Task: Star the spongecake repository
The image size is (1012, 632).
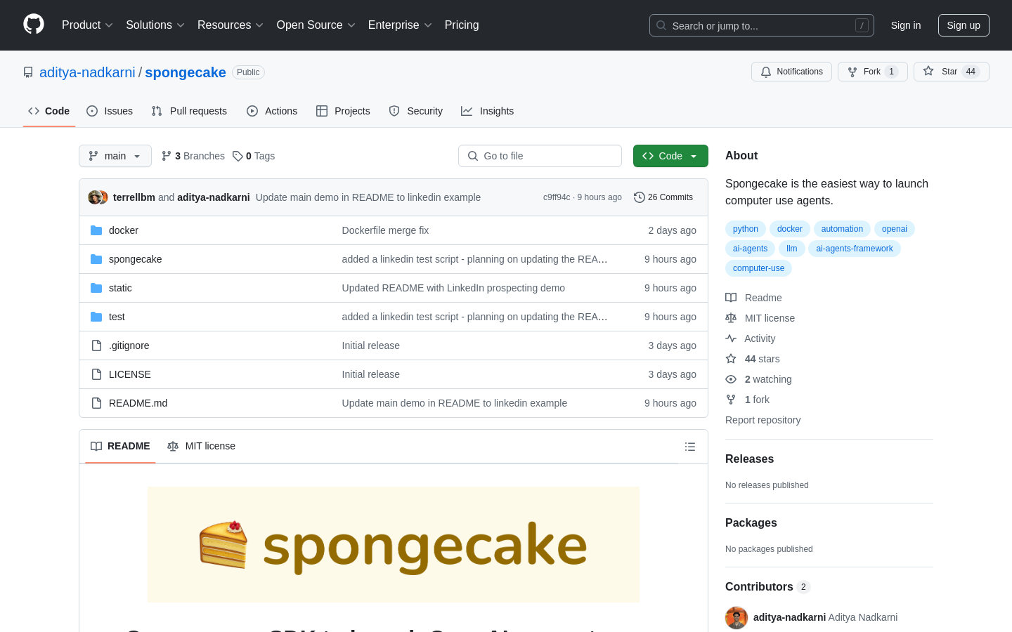Action: click(952, 72)
